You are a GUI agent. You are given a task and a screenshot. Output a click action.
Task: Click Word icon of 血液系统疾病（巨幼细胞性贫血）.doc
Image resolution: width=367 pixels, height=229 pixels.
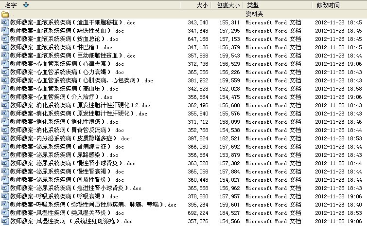coord(5,56)
